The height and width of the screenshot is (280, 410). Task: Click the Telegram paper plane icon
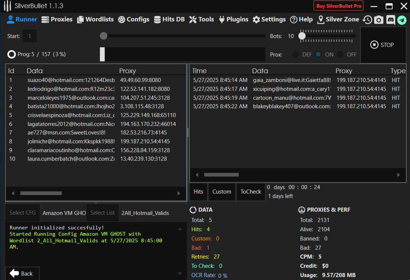coord(402,20)
